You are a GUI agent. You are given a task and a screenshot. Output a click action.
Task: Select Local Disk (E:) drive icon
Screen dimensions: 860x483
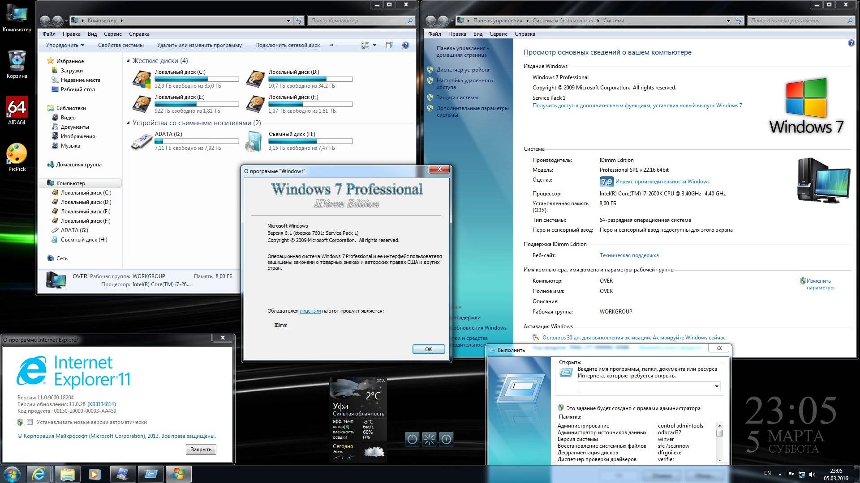[x=142, y=104]
